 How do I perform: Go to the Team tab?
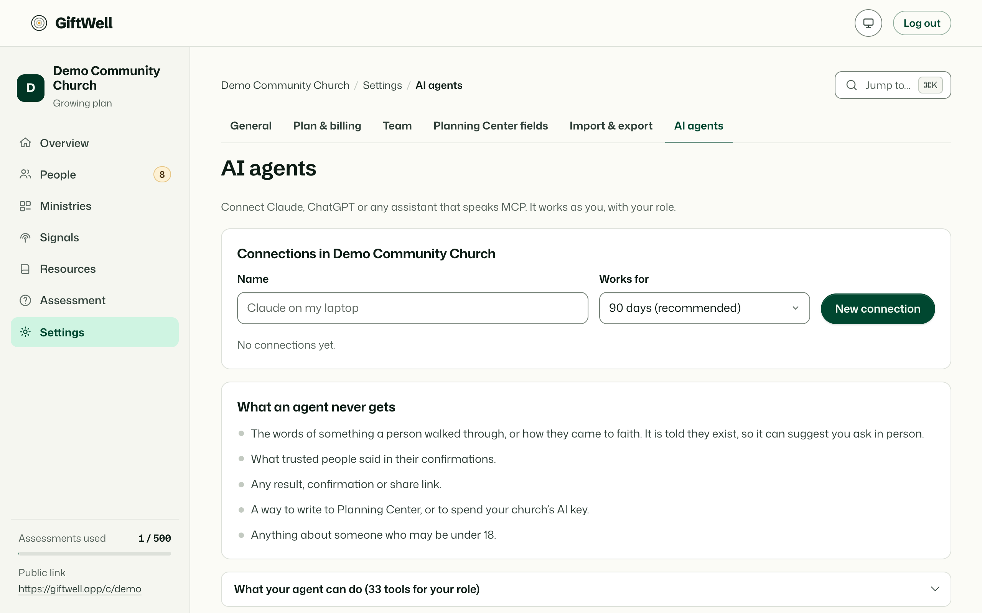(397, 126)
